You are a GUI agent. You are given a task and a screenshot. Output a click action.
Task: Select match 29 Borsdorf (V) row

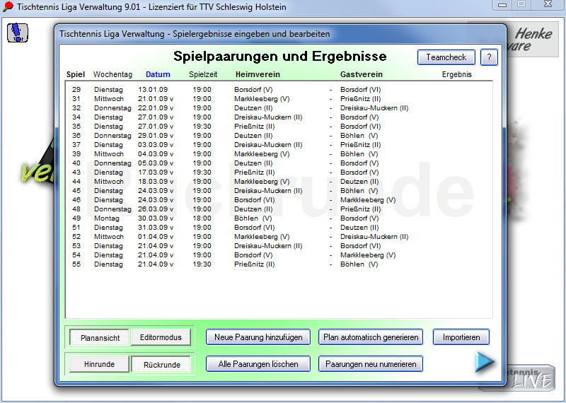pos(253,90)
